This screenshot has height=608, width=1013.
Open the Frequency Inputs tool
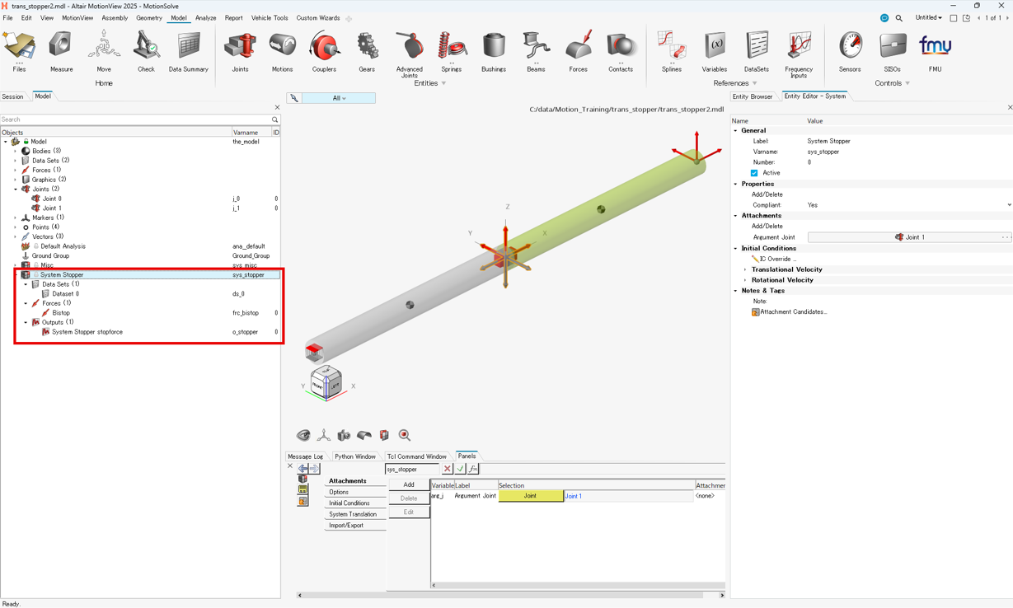[798, 54]
